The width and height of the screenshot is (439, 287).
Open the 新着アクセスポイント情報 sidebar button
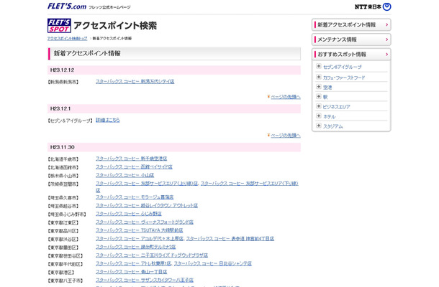coord(351,25)
